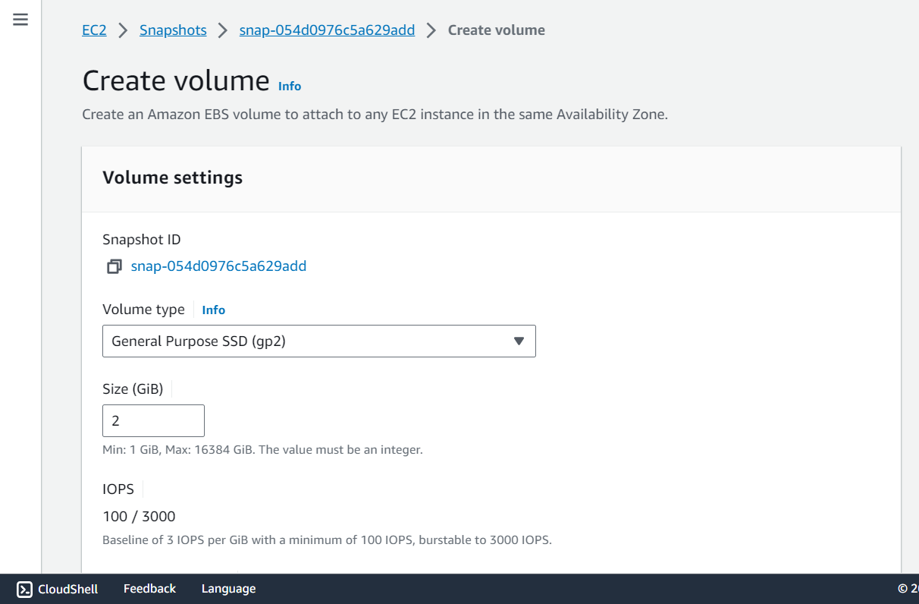Viewport: 919px width, 604px height.
Task: Open Info link next to Create volume
Action: pos(290,87)
